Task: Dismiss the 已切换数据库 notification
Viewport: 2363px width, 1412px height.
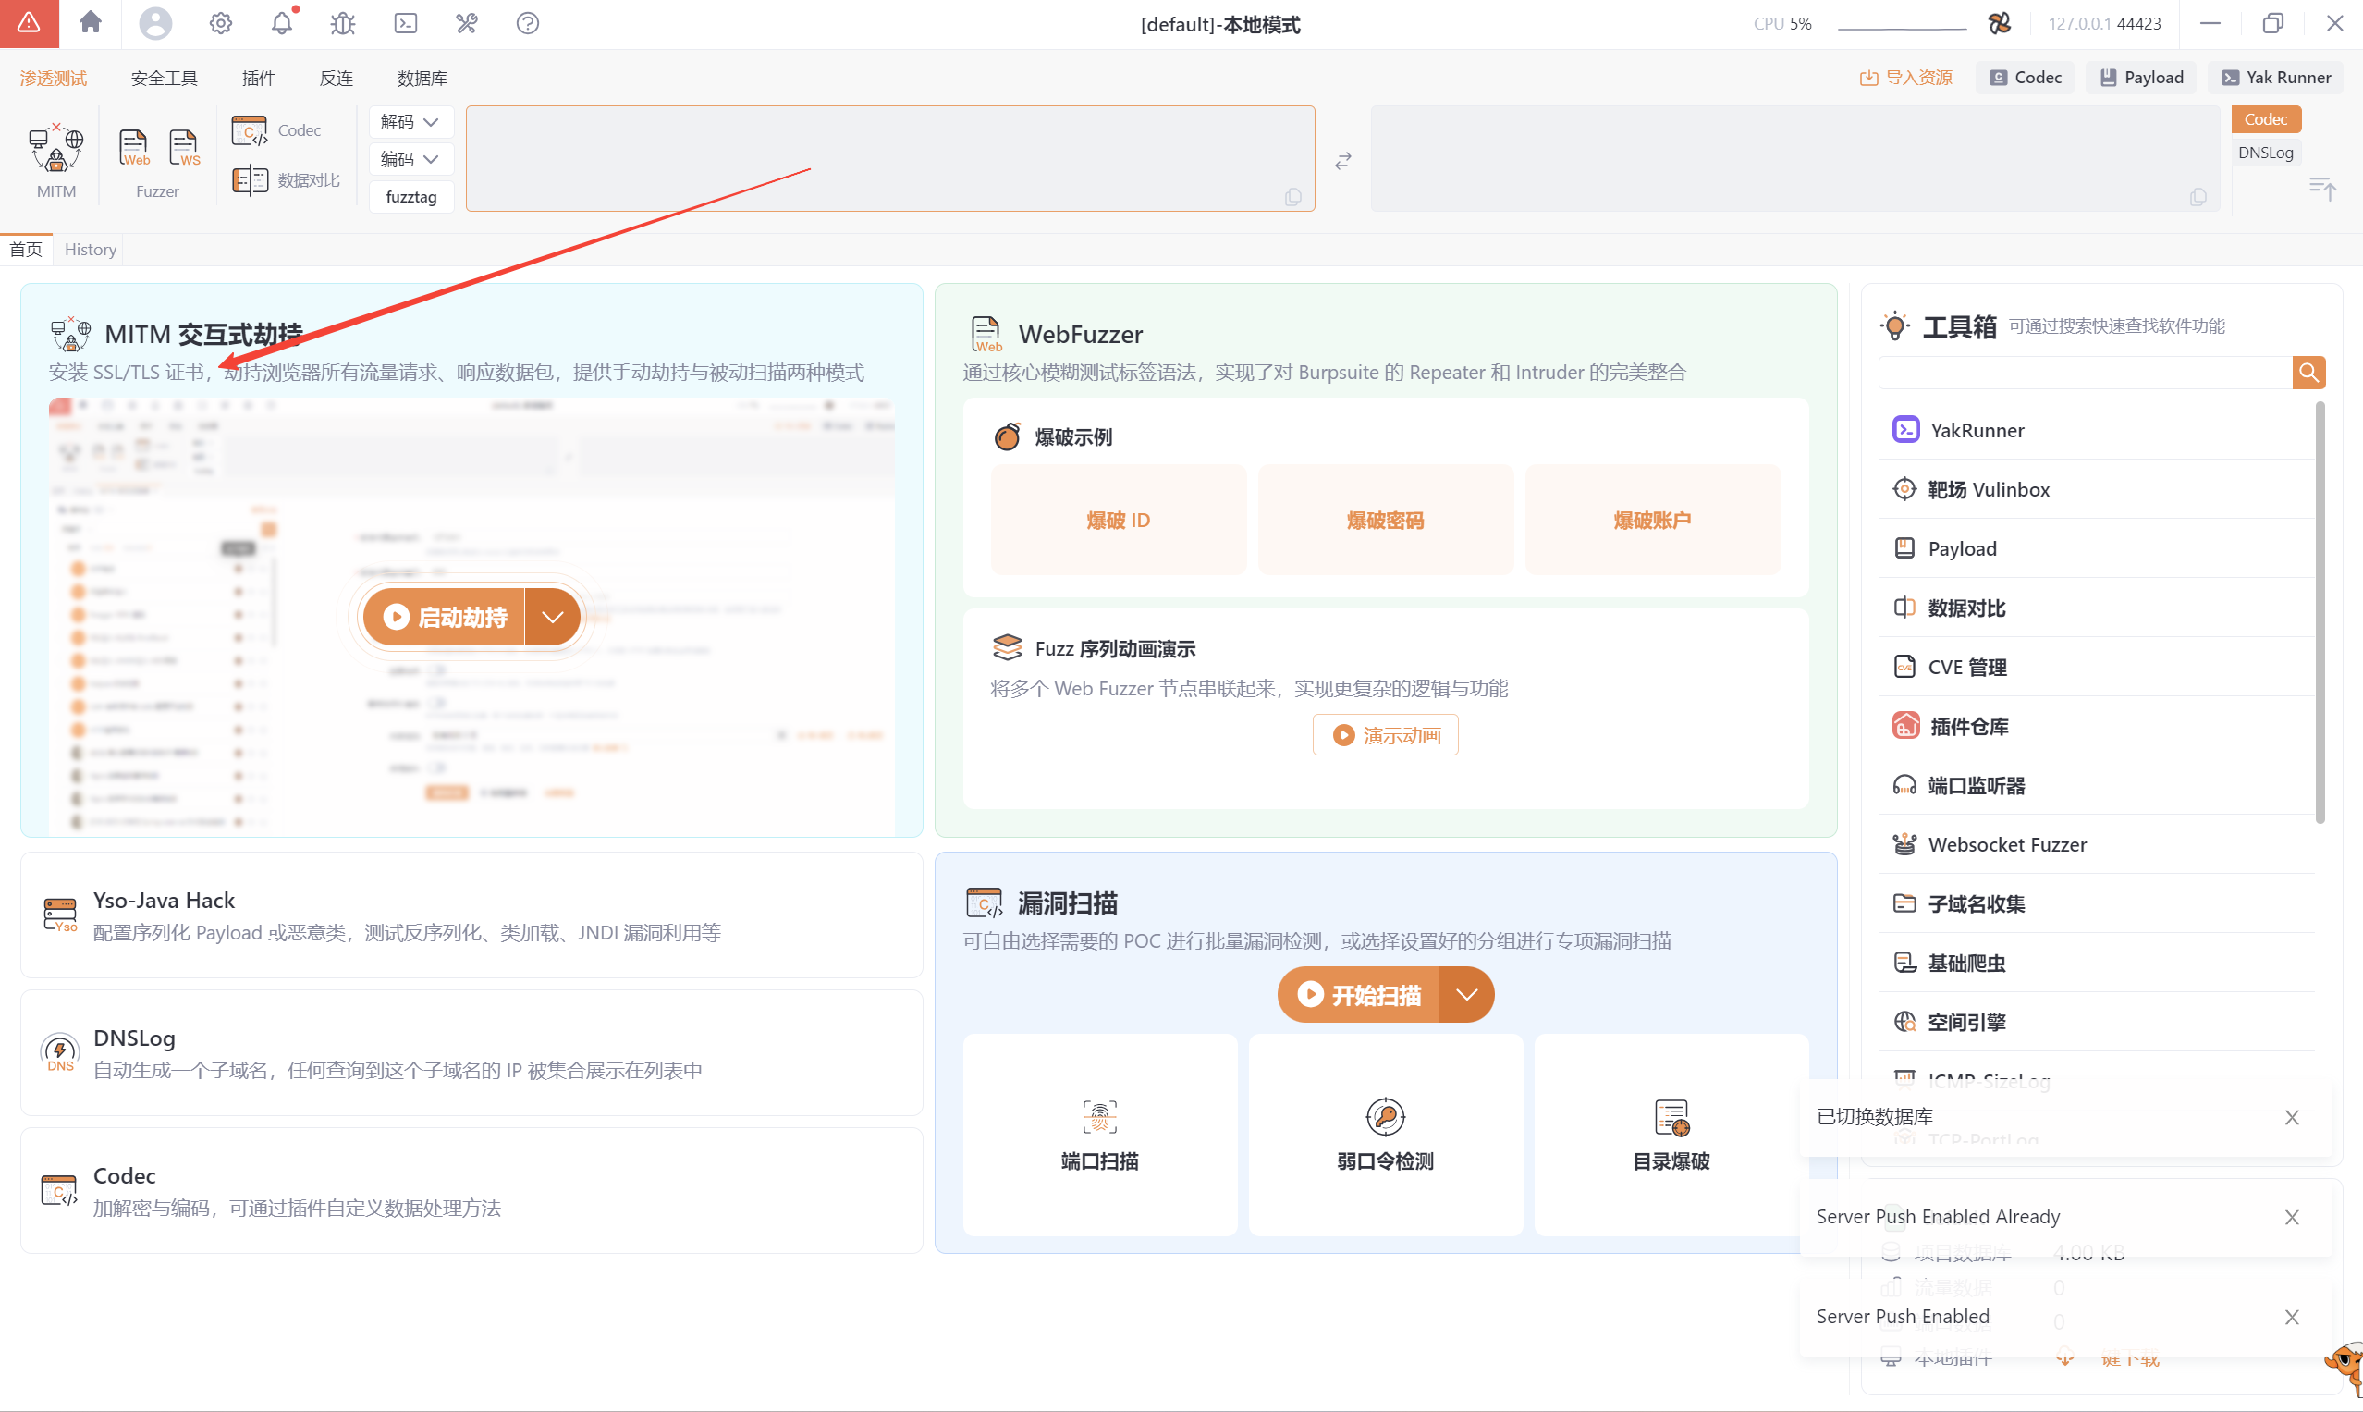Action: click(2292, 1117)
